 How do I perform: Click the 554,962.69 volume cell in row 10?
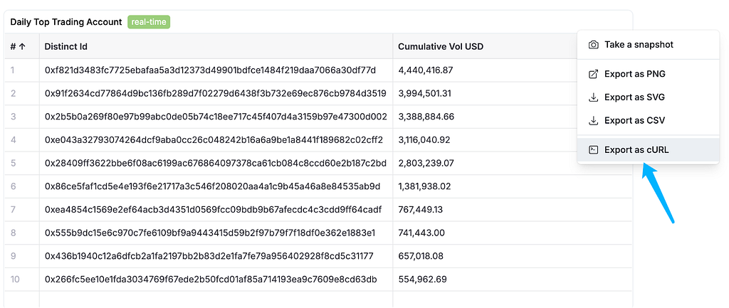tap(423, 280)
